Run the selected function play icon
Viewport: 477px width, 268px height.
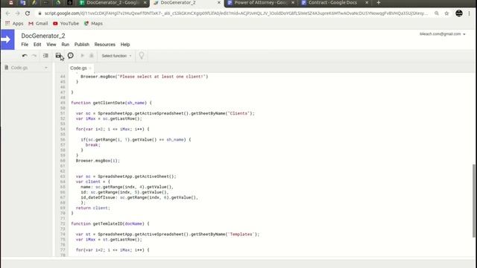[82, 56]
